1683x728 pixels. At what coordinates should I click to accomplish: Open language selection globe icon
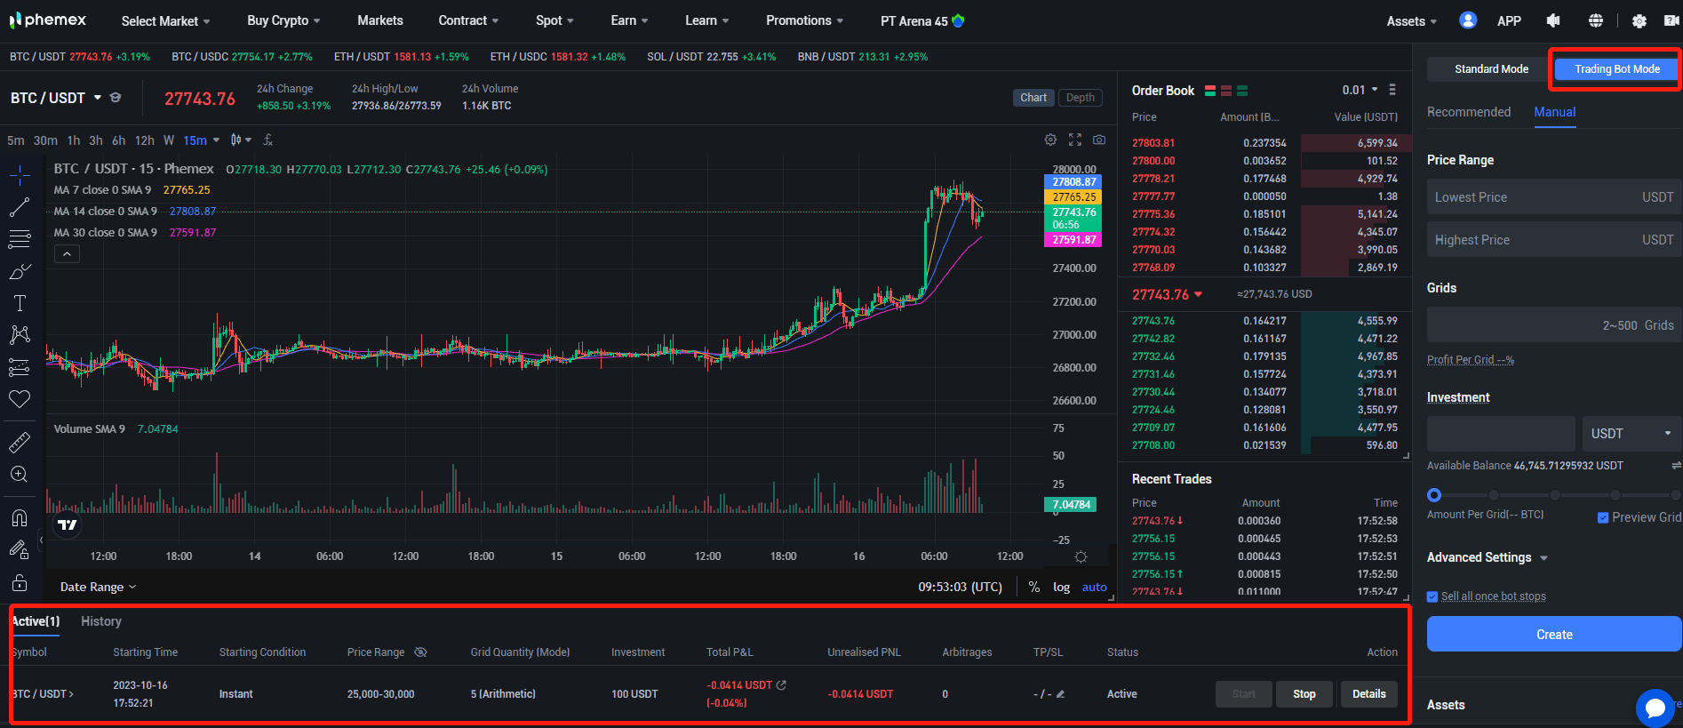point(1596,20)
